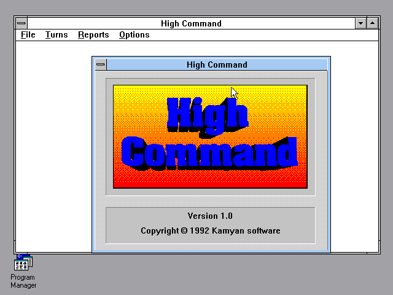Open the File menu
Viewport: 393px width, 295px height.
pyautogui.click(x=28, y=35)
